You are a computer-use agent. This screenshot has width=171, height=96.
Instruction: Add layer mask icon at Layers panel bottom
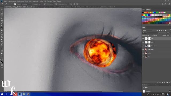(x=162, y=82)
